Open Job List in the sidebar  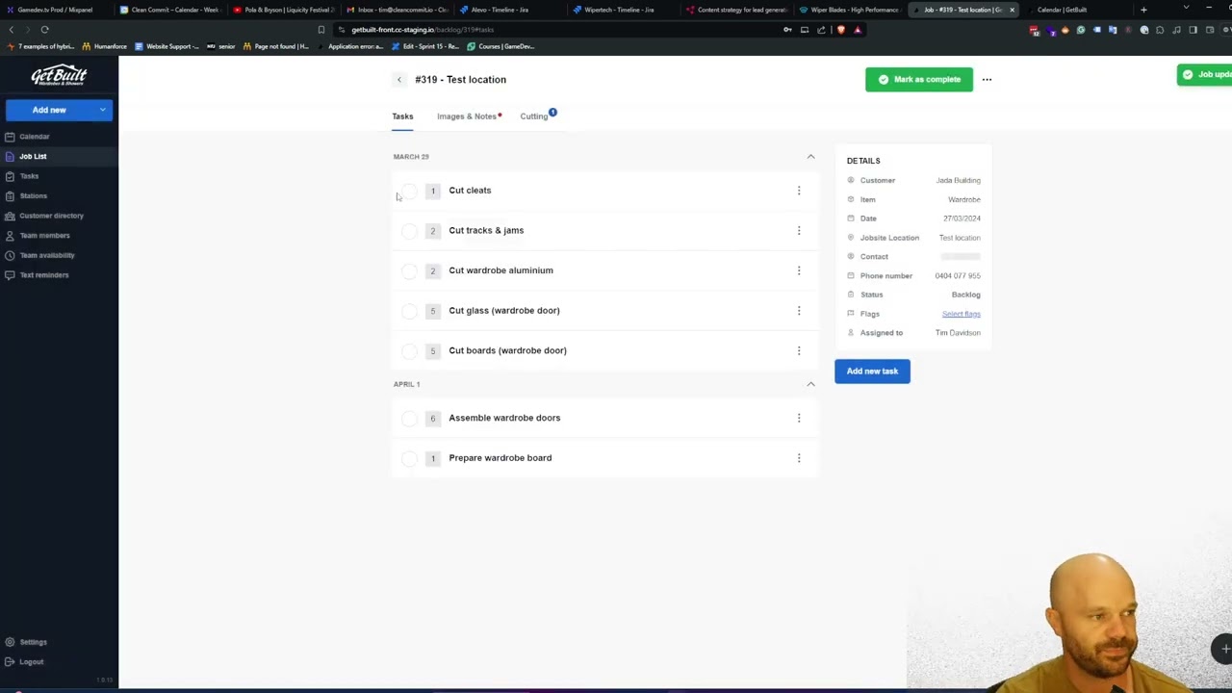point(33,156)
